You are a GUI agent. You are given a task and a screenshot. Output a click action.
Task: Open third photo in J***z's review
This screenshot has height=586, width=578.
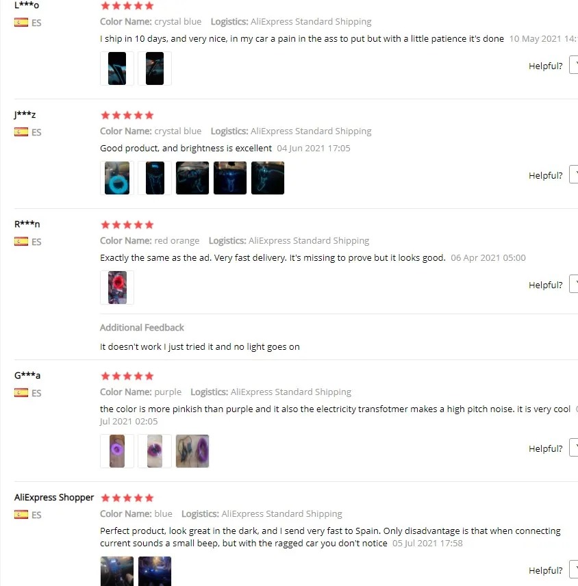pos(192,178)
